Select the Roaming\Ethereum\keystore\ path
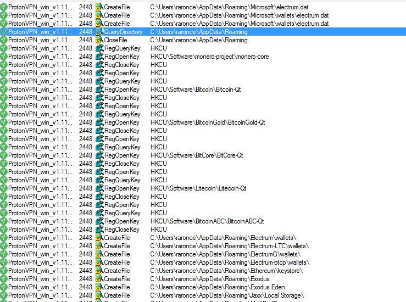This screenshot has width=406, height=302. (226, 271)
